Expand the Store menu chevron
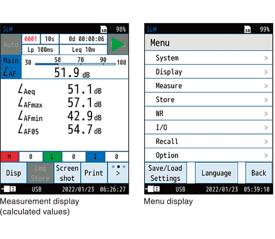The height and width of the screenshot is (239, 275). tap(266, 100)
